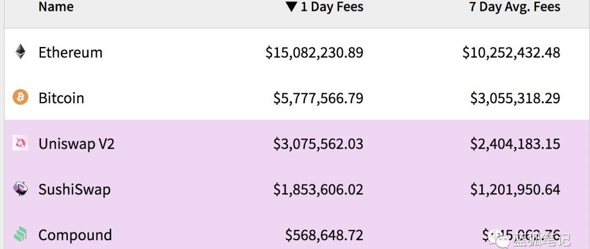Open the Compound project link
This screenshot has width=590, height=249.
tap(75, 235)
